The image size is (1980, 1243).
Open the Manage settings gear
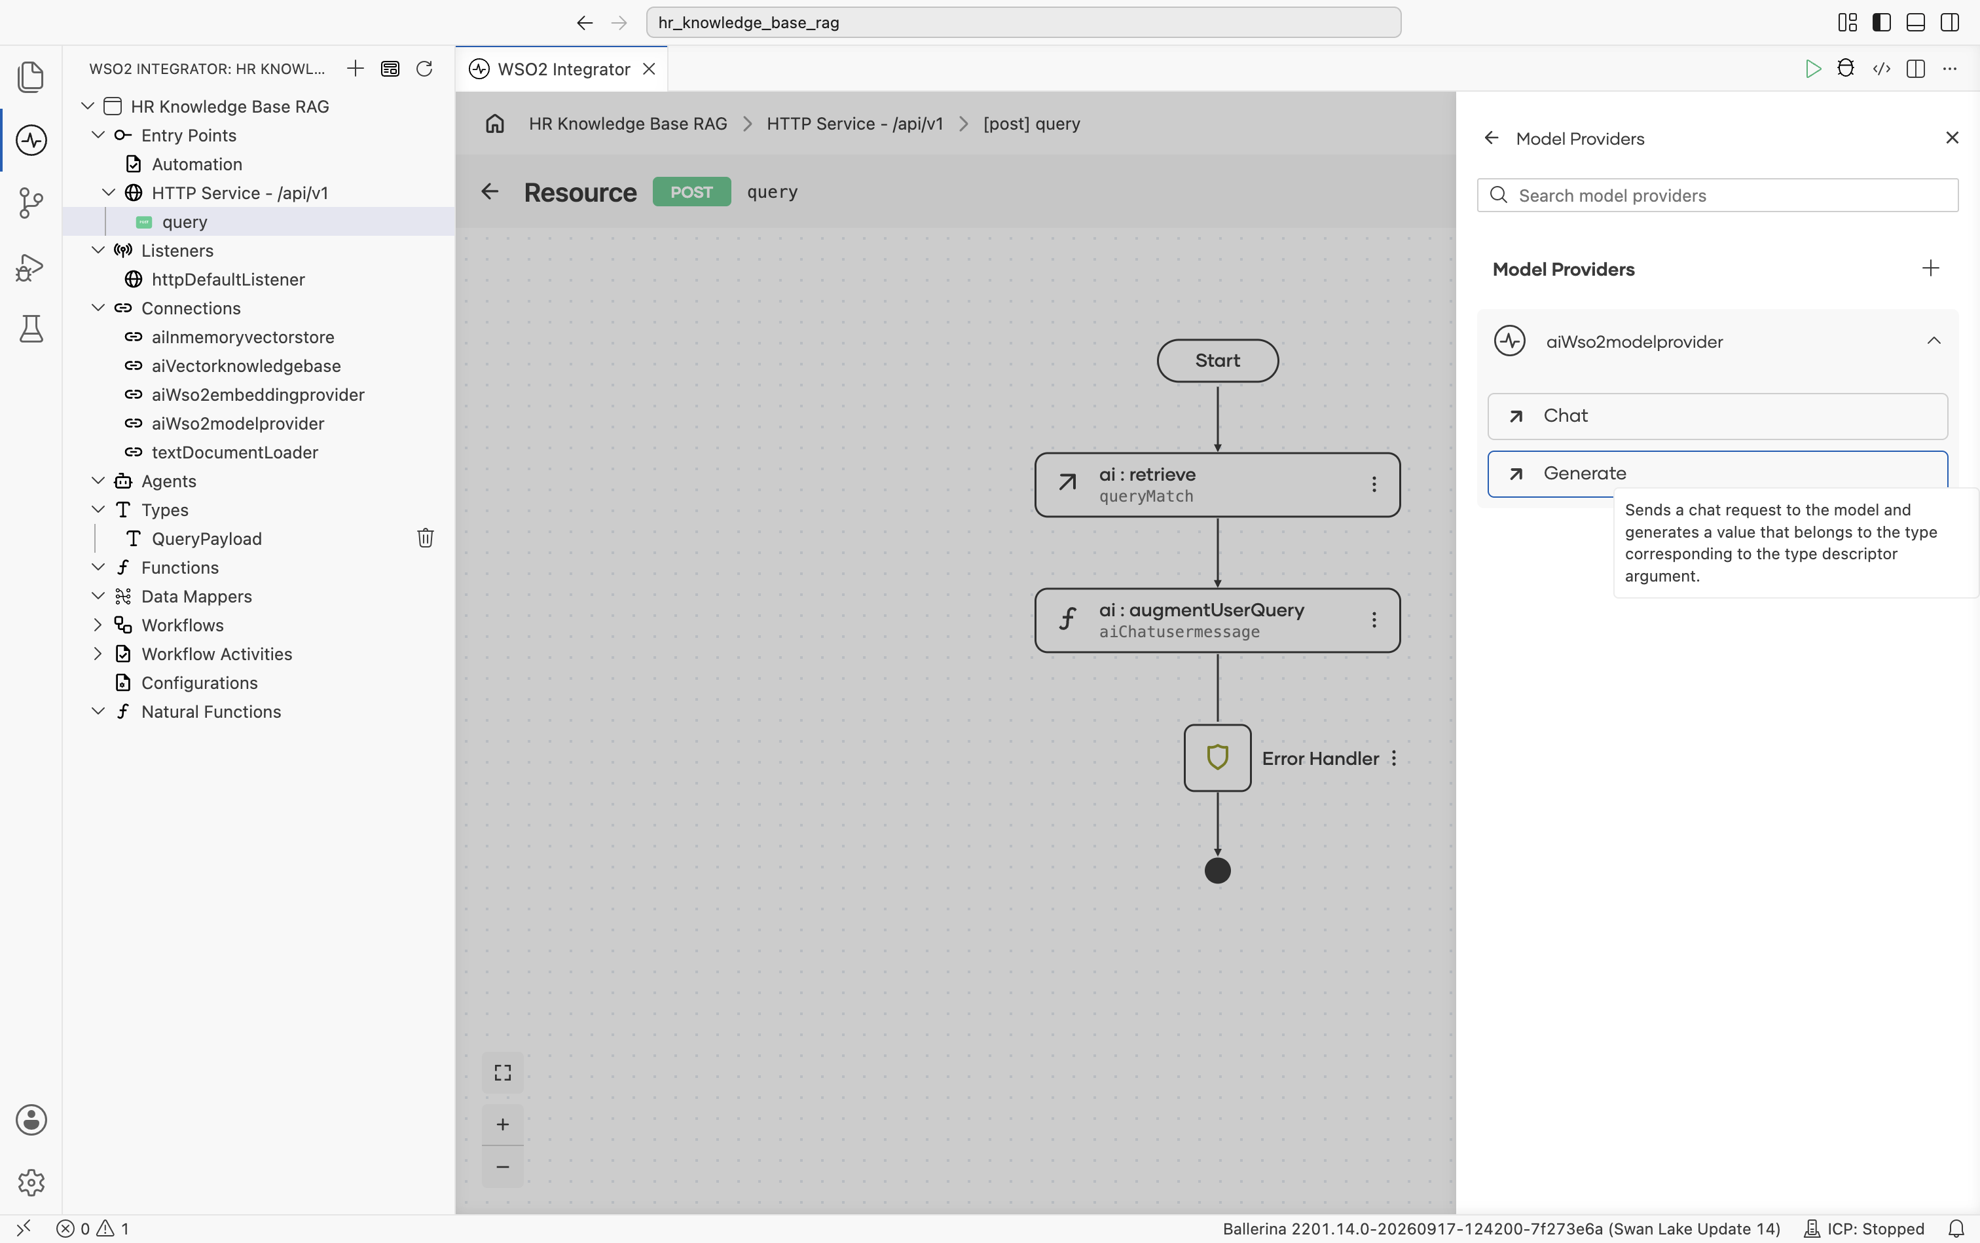pyautogui.click(x=31, y=1182)
